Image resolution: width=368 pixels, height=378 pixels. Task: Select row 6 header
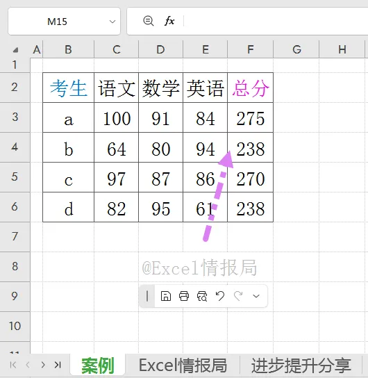[15, 207]
